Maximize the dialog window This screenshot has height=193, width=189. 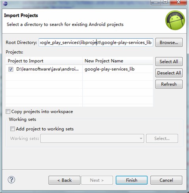point(165,2)
